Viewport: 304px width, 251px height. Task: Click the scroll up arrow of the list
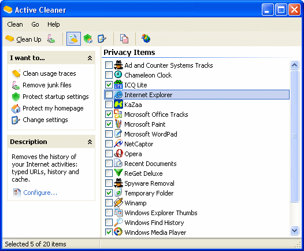295,65
